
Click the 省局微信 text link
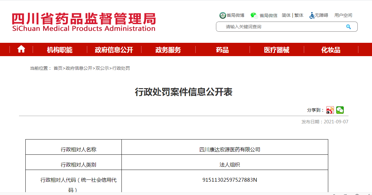click(x=268, y=16)
